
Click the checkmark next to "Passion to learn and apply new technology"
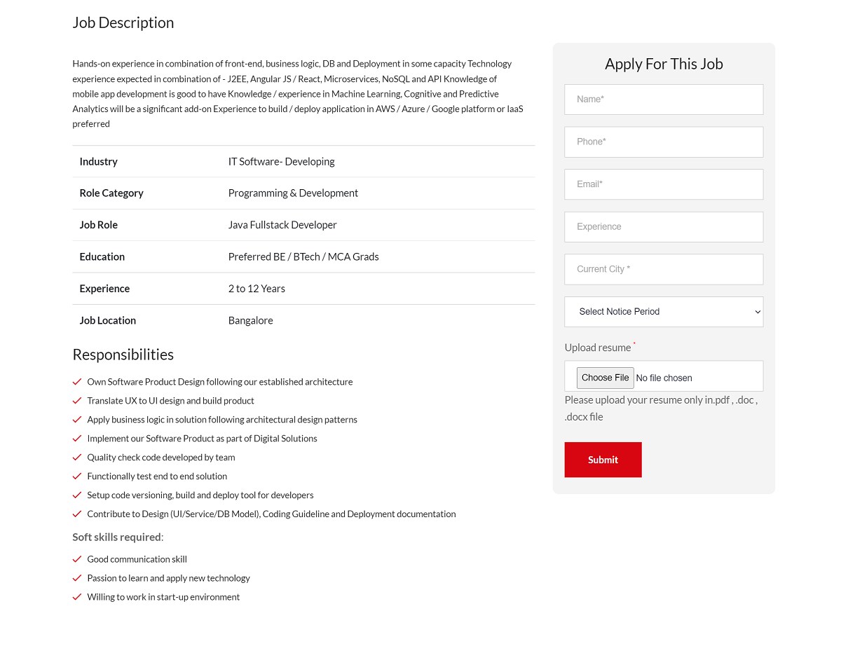click(x=77, y=577)
